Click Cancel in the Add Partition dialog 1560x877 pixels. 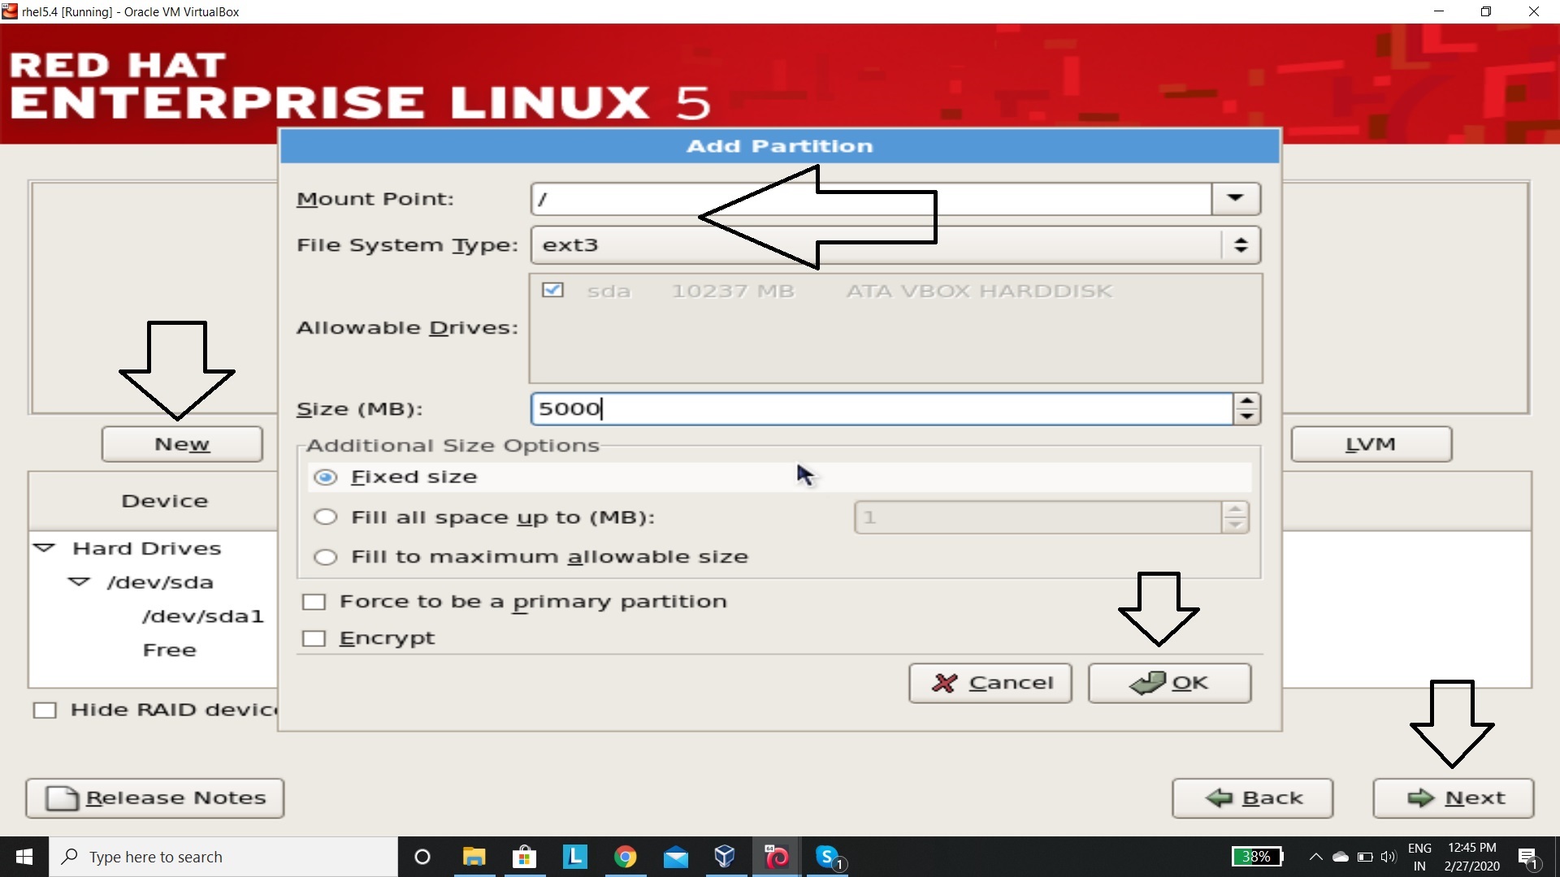tap(990, 683)
